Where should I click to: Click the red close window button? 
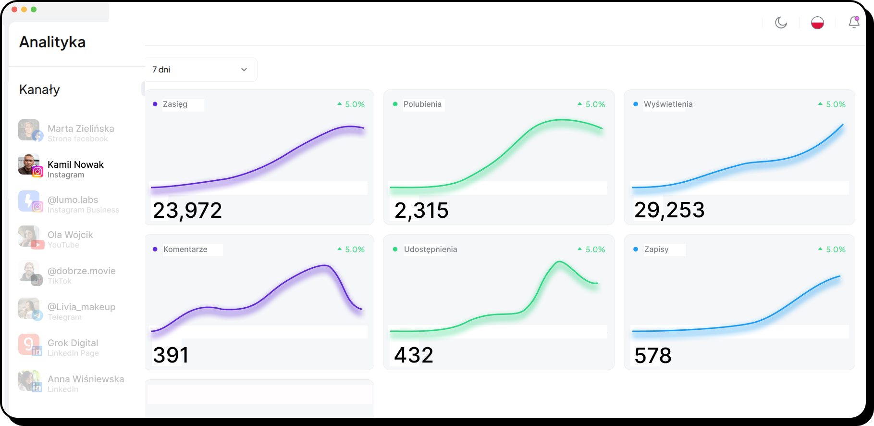[14, 9]
